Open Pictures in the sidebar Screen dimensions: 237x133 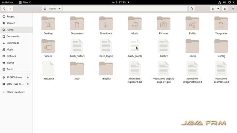[16, 56]
